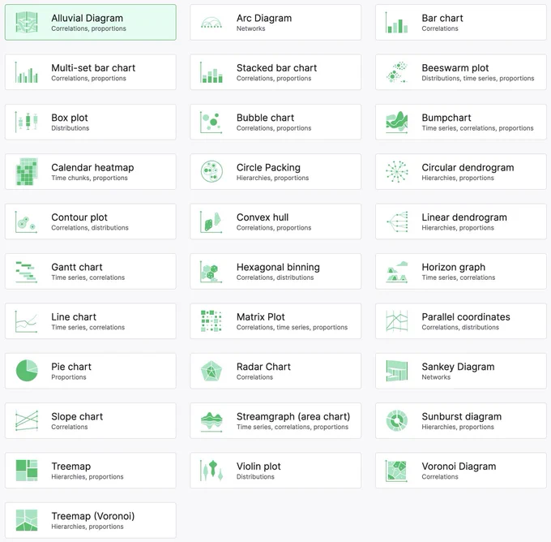Click the Arc Diagram icon

click(211, 22)
